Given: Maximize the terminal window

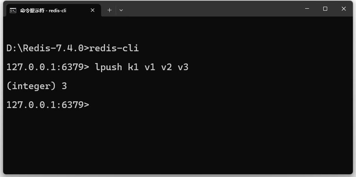Looking at the screenshot, I should pyautogui.click(x=325, y=9).
